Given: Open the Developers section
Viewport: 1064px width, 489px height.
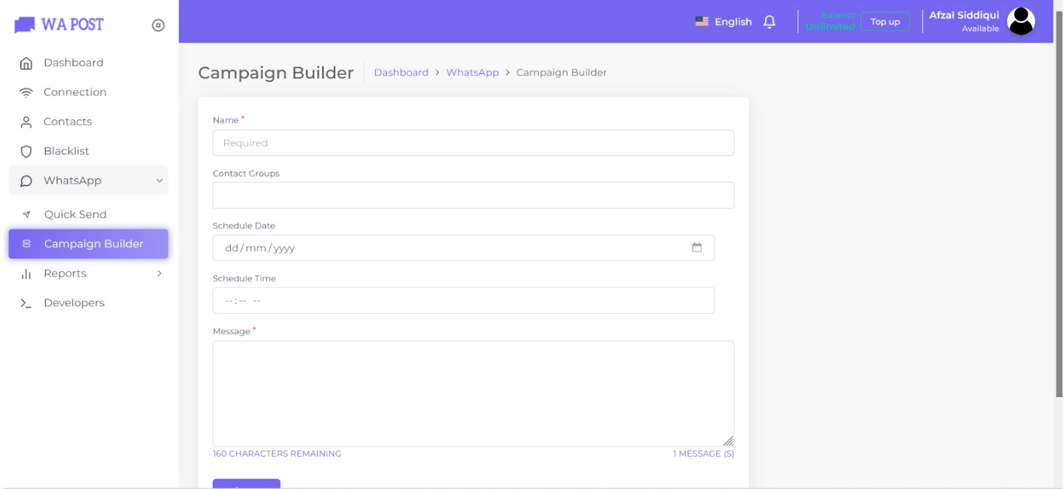Looking at the screenshot, I should tap(73, 302).
